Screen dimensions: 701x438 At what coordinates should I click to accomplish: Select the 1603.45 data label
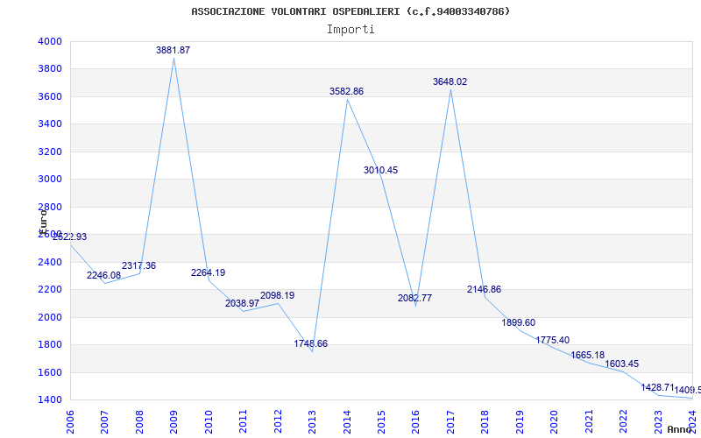tap(622, 364)
